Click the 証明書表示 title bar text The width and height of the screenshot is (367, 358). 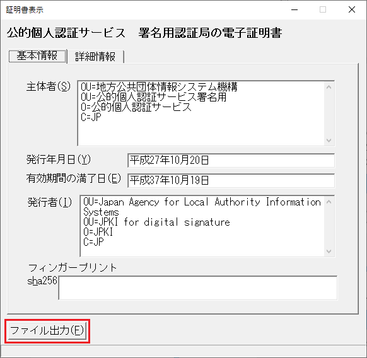25,10
